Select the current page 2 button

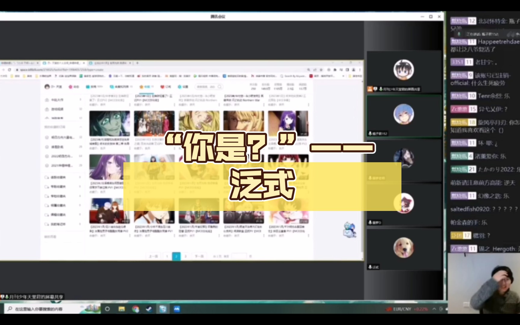176,256
